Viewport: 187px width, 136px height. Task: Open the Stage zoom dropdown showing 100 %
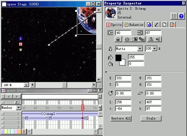(x=26, y=85)
